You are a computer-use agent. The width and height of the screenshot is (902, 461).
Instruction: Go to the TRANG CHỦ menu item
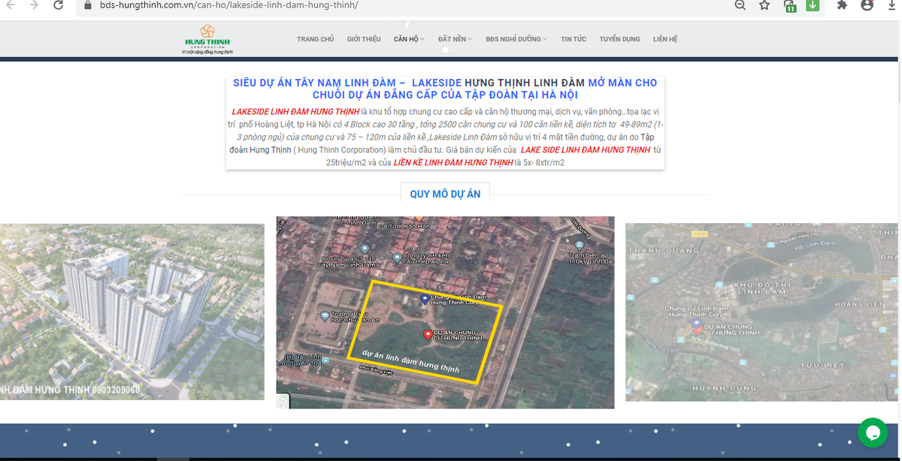pos(315,39)
